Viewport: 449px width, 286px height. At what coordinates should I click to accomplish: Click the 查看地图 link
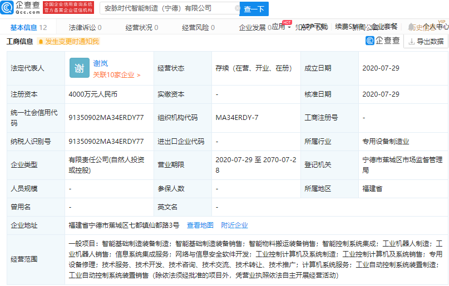coord(200,225)
